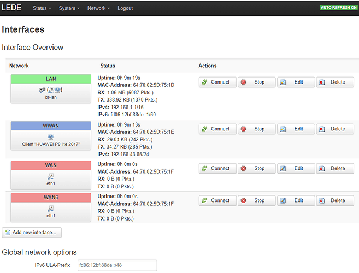359x273 pixels.
Task: Reconnect the LAN interface
Action: 217,82
